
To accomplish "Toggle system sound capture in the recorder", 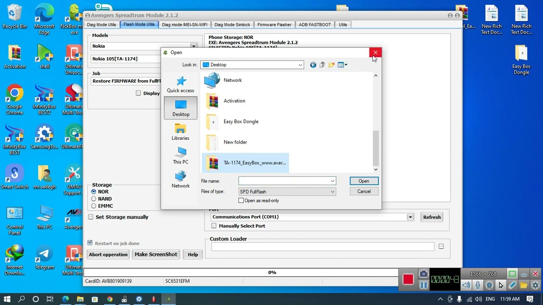I will (x=466, y=286).
